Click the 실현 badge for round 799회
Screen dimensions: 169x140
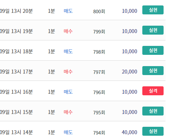(x=153, y=30)
